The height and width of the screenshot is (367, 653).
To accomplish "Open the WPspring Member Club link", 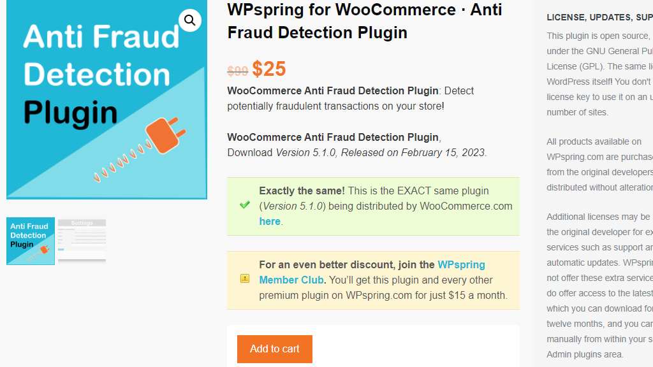I will point(372,272).
